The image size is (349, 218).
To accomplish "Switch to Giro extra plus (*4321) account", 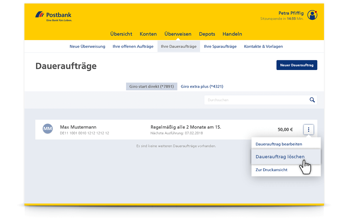I will coord(202,86).
